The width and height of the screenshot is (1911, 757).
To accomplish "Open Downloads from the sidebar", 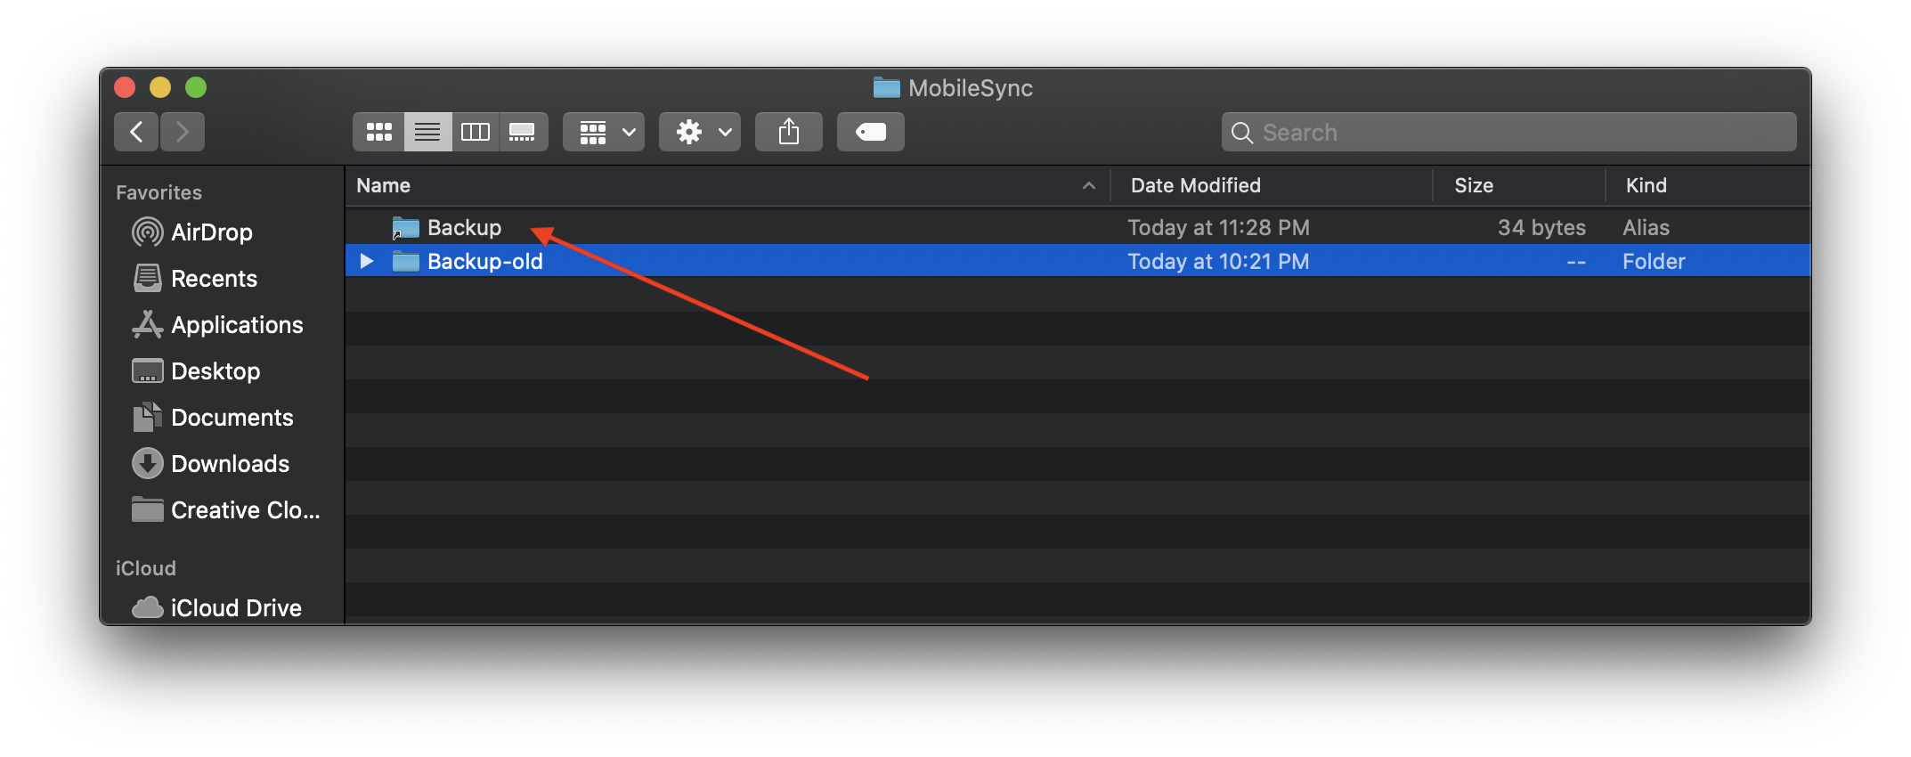I will pyautogui.click(x=230, y=464).
